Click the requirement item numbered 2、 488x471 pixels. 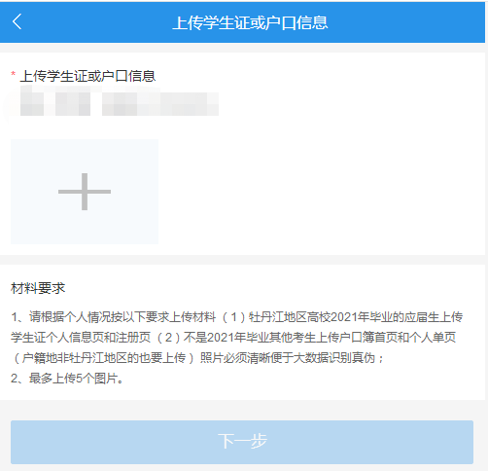(x=67, y=379)
